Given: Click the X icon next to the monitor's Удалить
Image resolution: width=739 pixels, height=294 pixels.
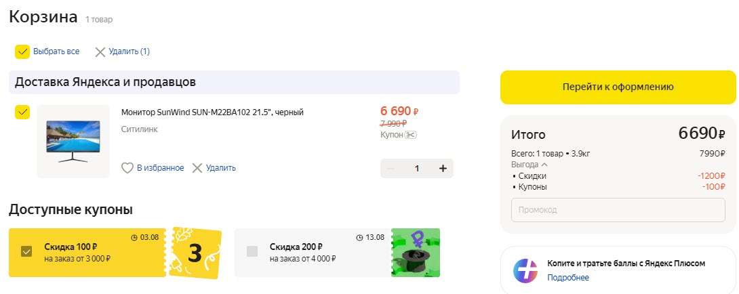Looking at the screenshot, I should 197,168.
